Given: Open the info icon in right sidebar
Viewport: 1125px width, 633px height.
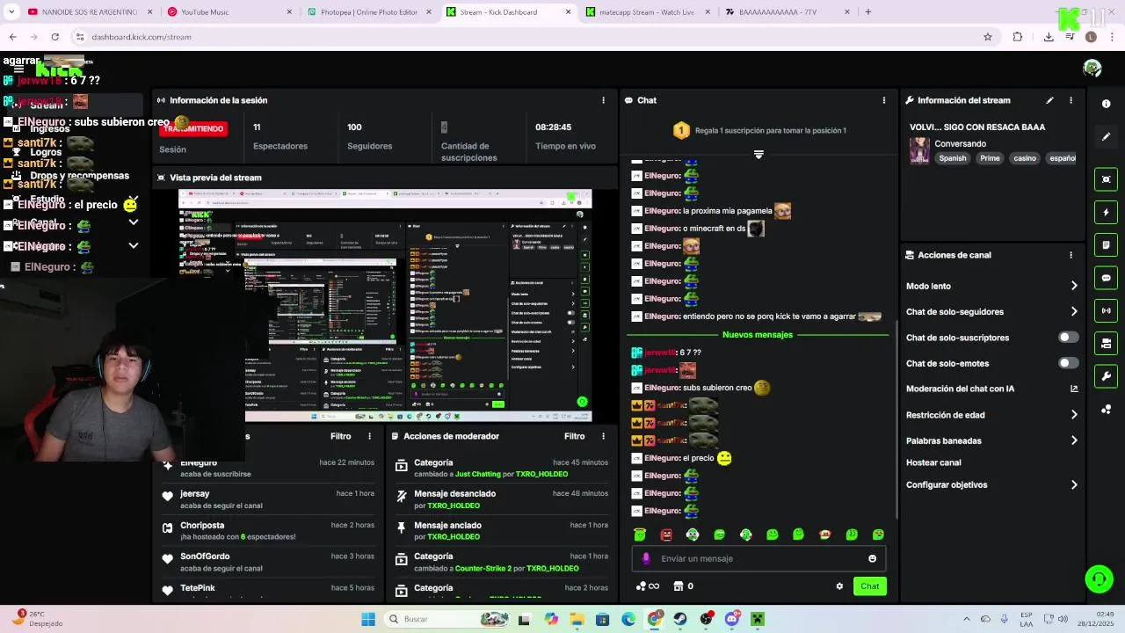Looking at the screenshot, I should (1106, 104).
